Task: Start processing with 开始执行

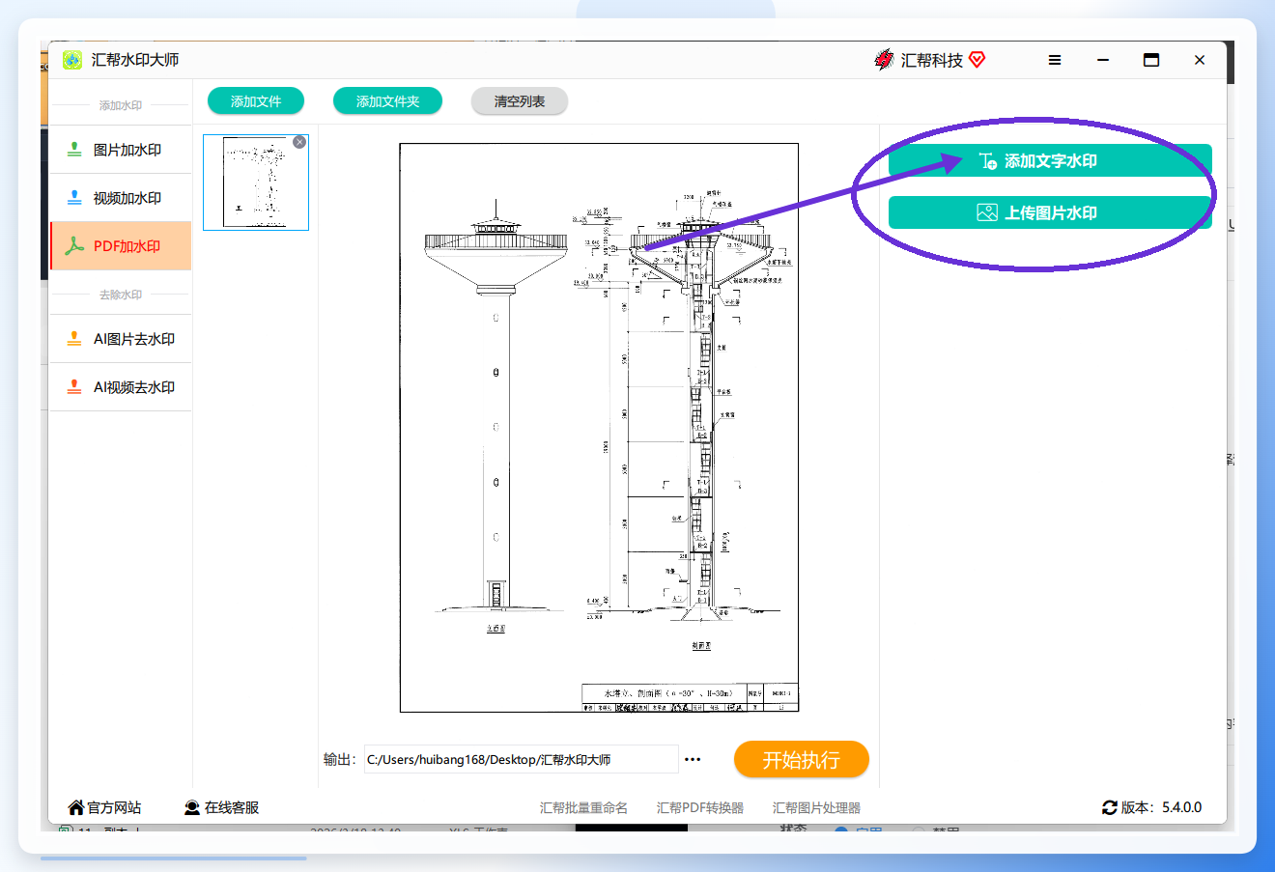Action: tap(802, 760)
